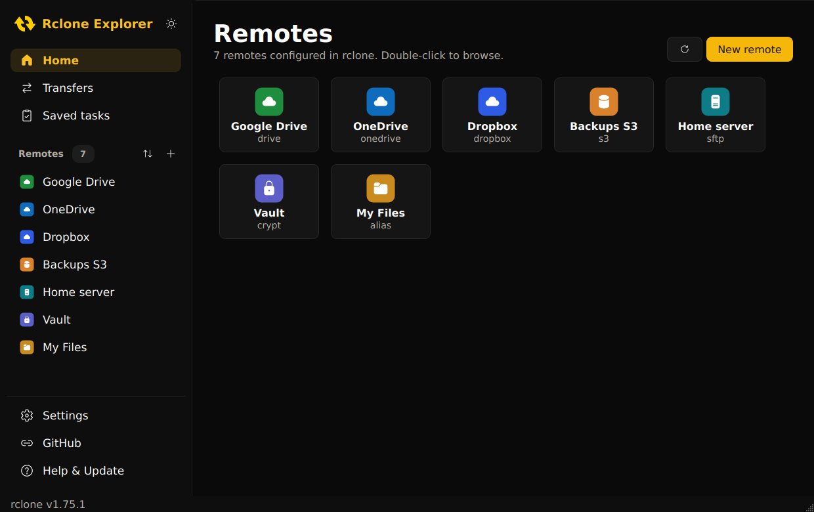This screenshot has height=512, width=814.
Task: Toggle the light/dark theme sun icon
Action: (x=171, y=24)
